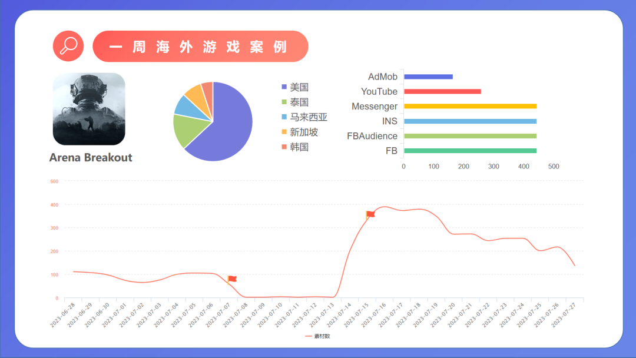636x358 pixels.
Task: Click the flag marker near 2023-07-15
Action: [369, 215]
